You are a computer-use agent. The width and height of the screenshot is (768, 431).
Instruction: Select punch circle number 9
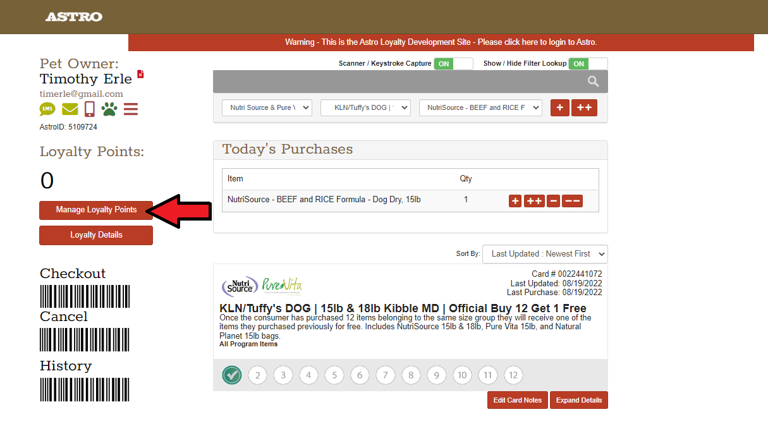point(437,375)
